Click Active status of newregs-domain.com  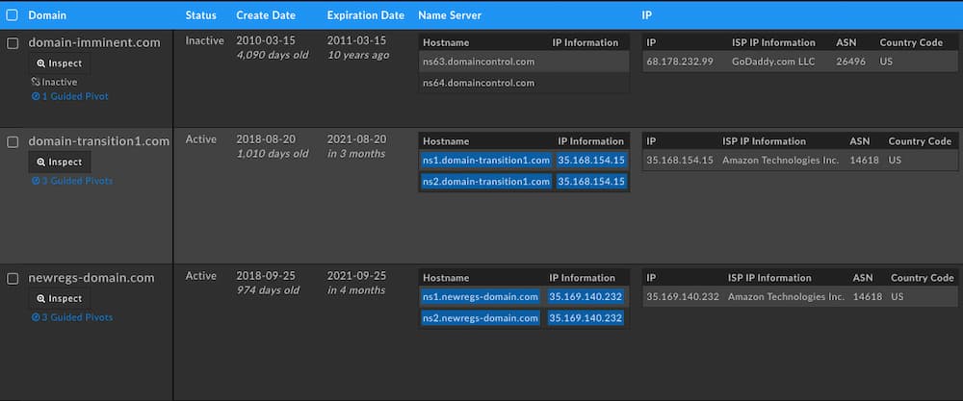coord(201,276)
